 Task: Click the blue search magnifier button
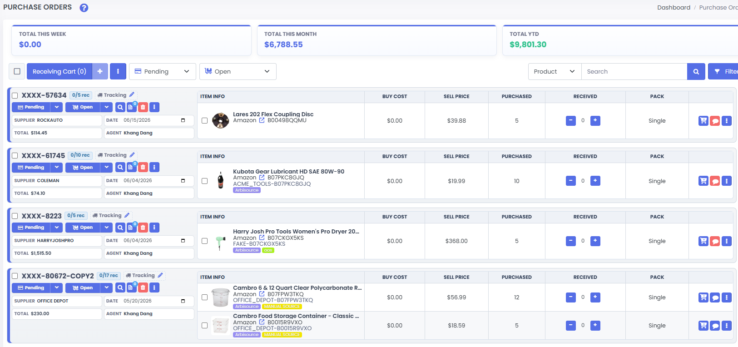point(696,71)
